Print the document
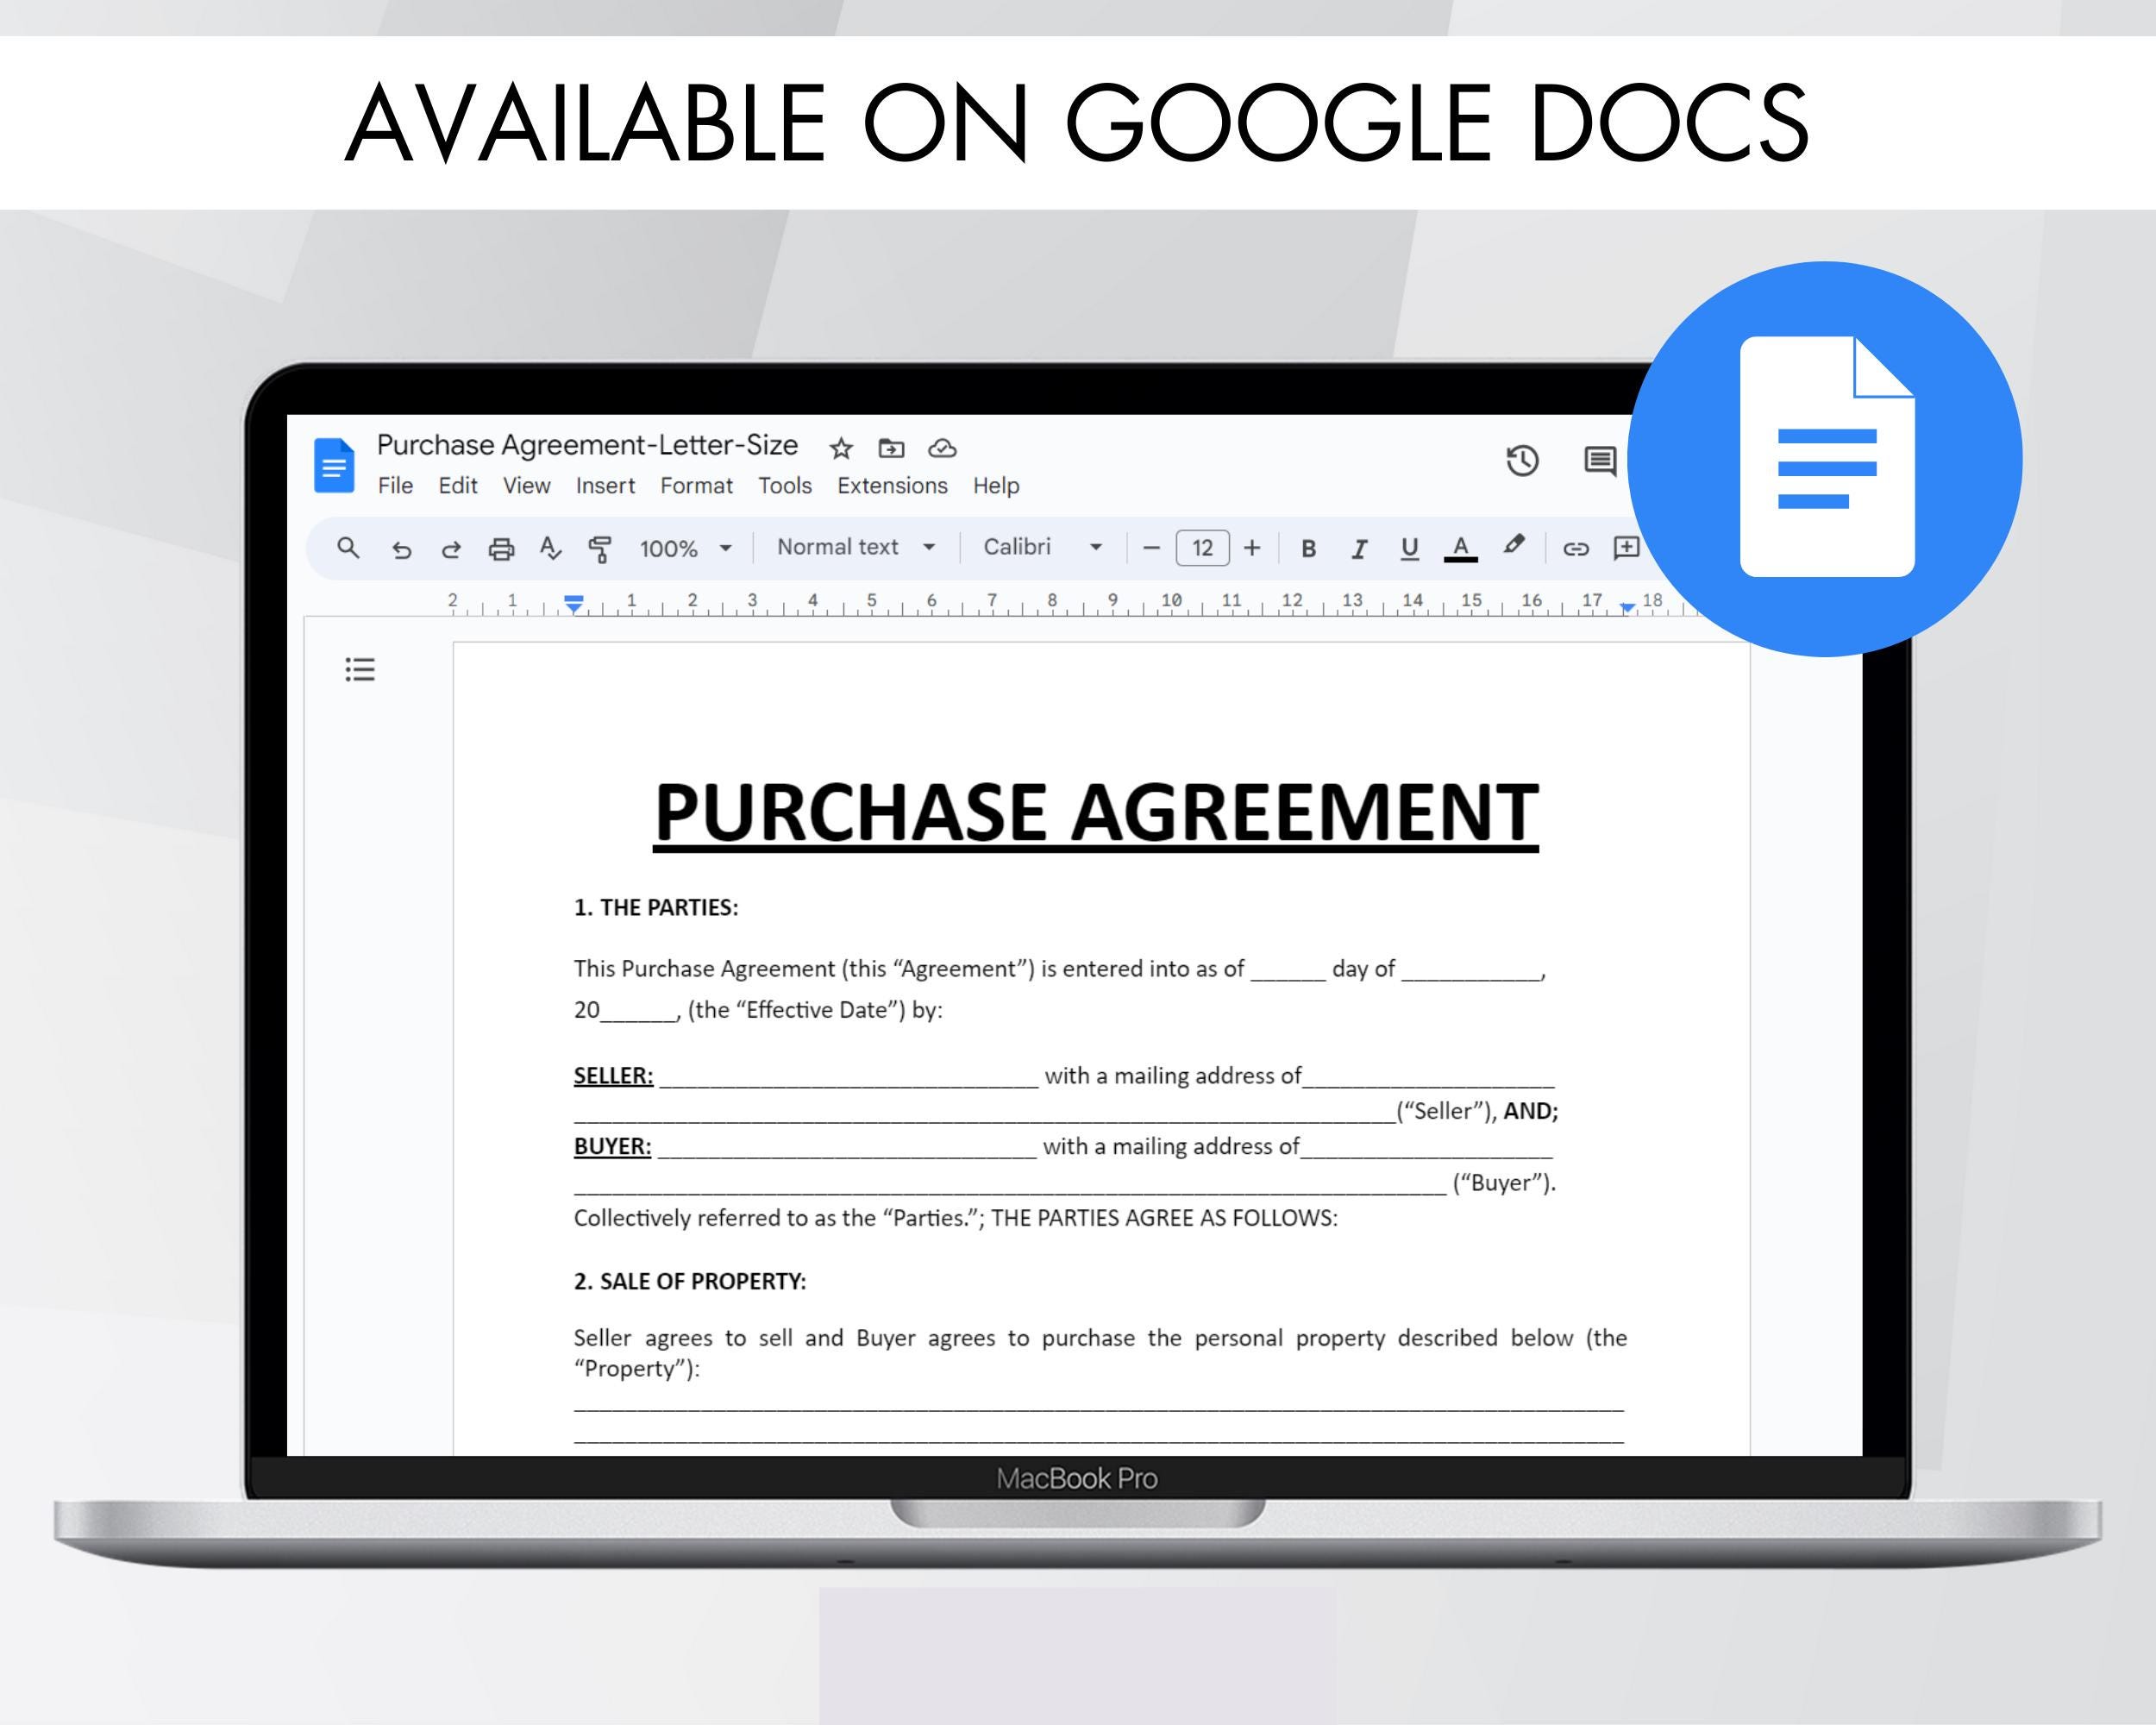The width and height of the screenshot is (2156, 1725). 501,548
